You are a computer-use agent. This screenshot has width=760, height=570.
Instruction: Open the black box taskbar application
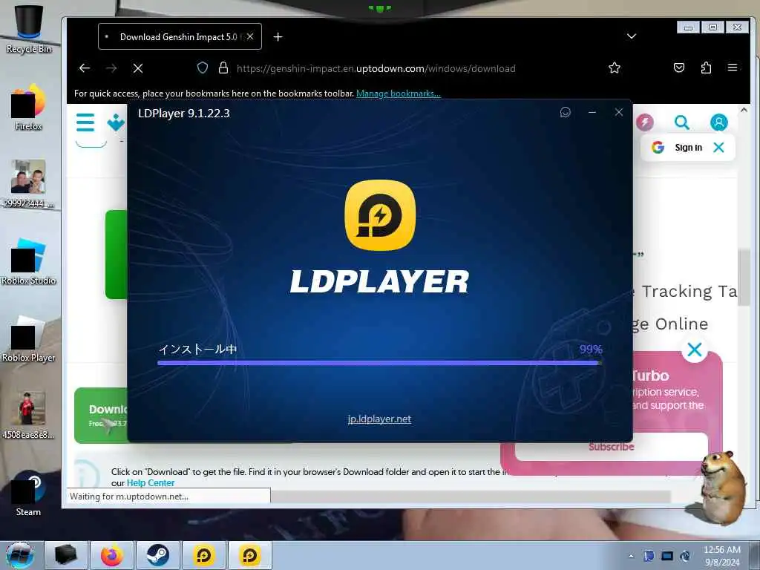(66, 555)
